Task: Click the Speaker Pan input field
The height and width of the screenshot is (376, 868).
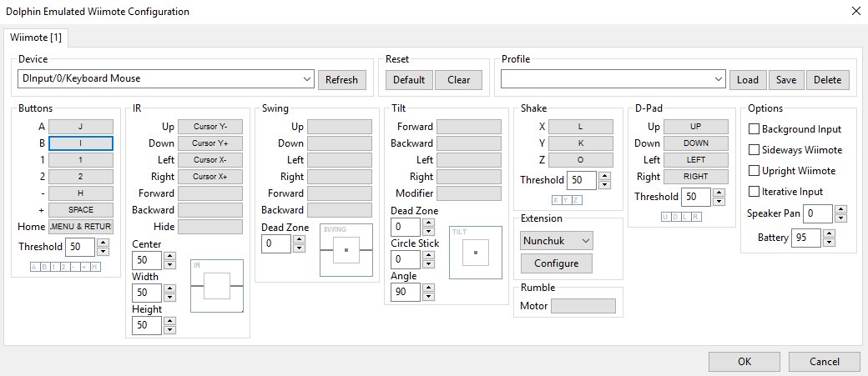Action: [818, 213]
